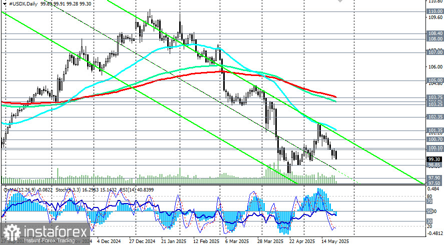
Task: Click the 27 Dec 2024 date label
Action: 142,241
